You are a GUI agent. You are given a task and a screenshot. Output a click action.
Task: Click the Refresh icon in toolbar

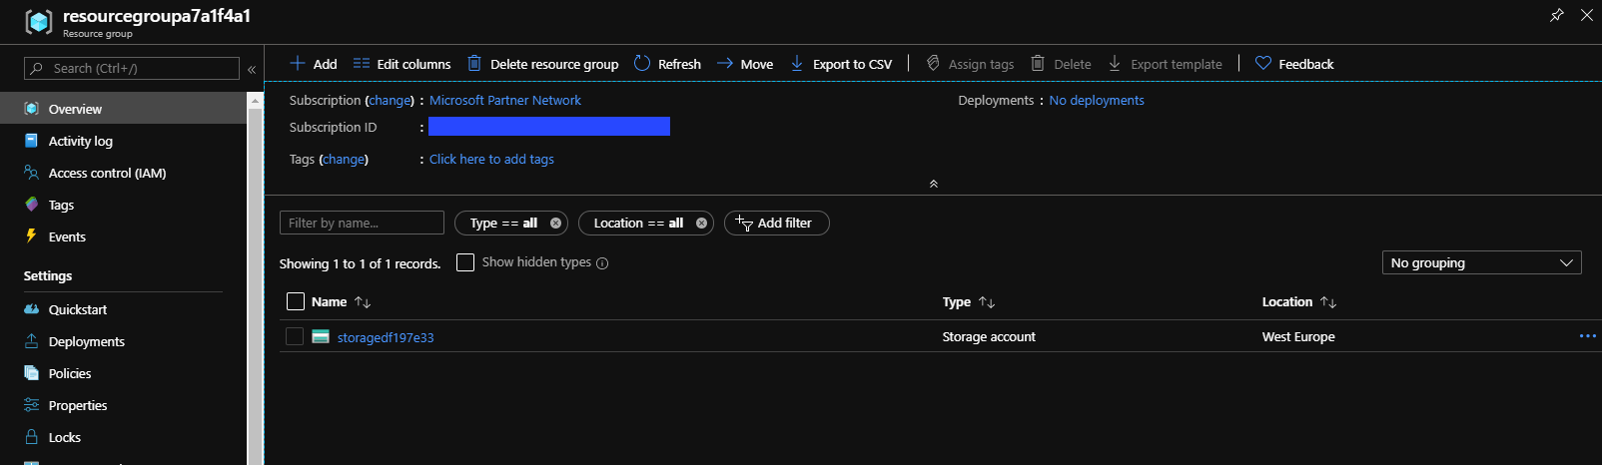[642, 64]
